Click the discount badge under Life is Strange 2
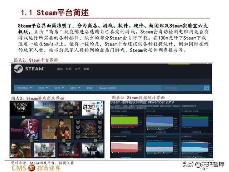This screenshot has height=172, width=229. (64, 140)
